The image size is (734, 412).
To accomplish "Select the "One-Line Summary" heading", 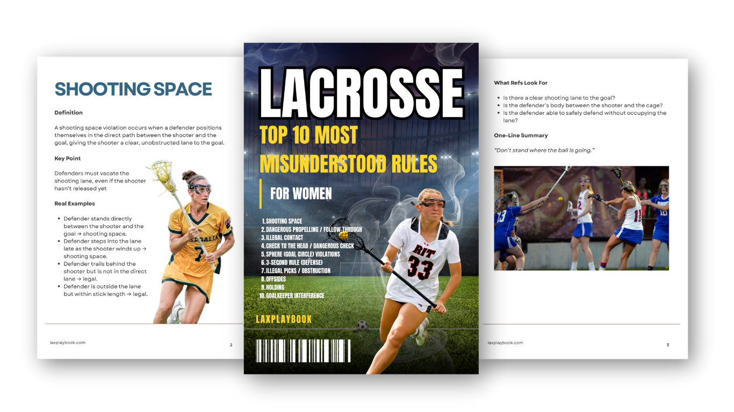I will coord(521,135).
